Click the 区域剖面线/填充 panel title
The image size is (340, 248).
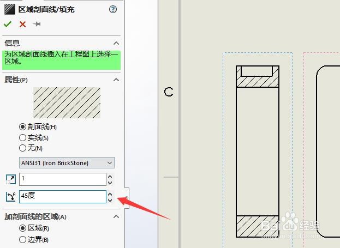click(46, 9)
